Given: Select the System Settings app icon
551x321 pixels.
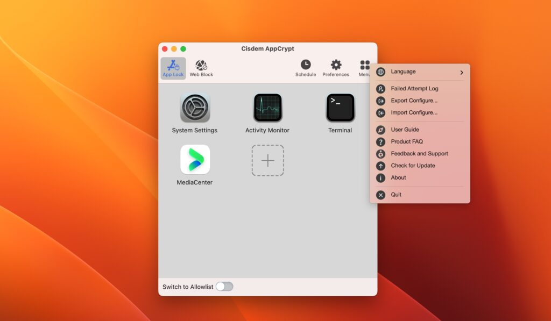Looking at the screenshot, I should pos(195,107).
